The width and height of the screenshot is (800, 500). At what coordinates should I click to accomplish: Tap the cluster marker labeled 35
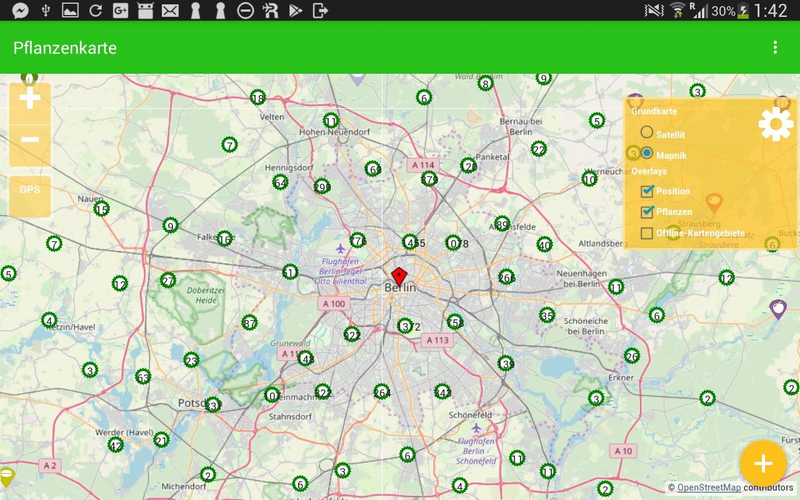(547, 316)
